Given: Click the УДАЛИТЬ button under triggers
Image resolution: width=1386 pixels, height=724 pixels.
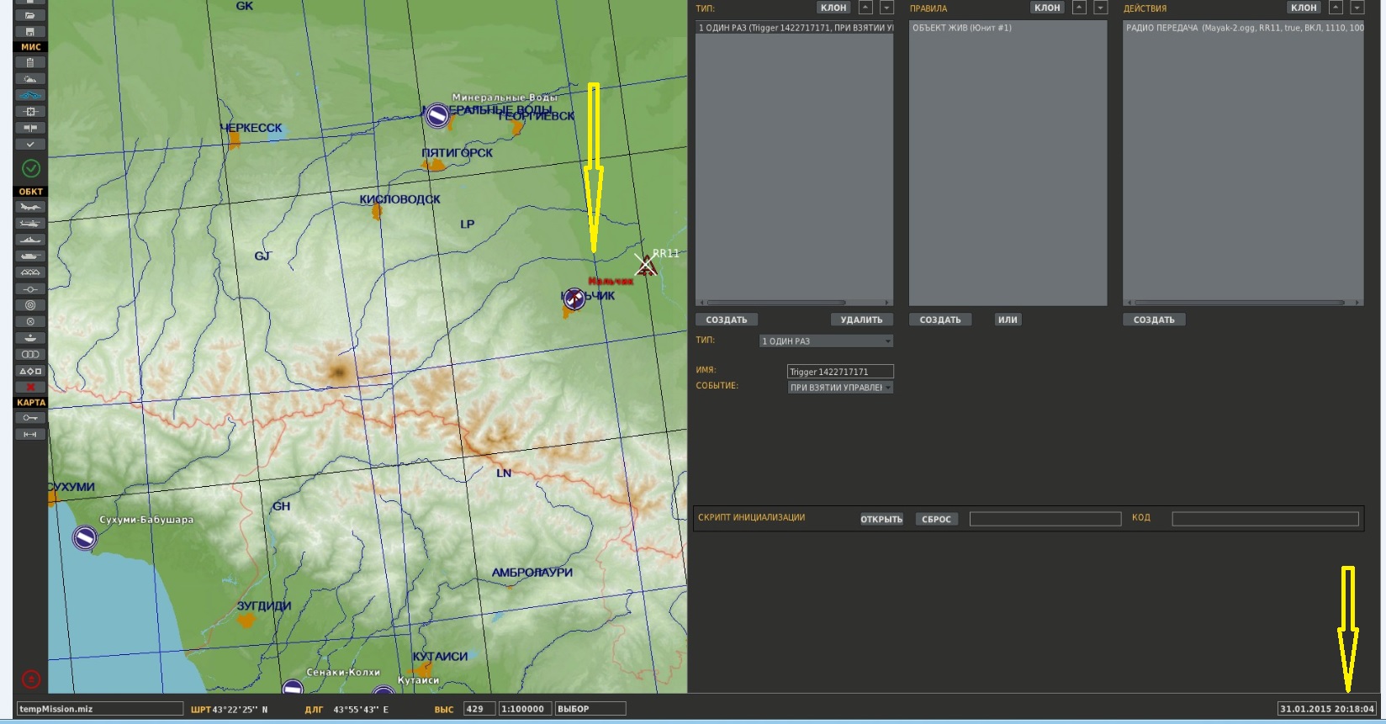Looking at the screenshot, I should pyautogui.click(x=862, y=320).
